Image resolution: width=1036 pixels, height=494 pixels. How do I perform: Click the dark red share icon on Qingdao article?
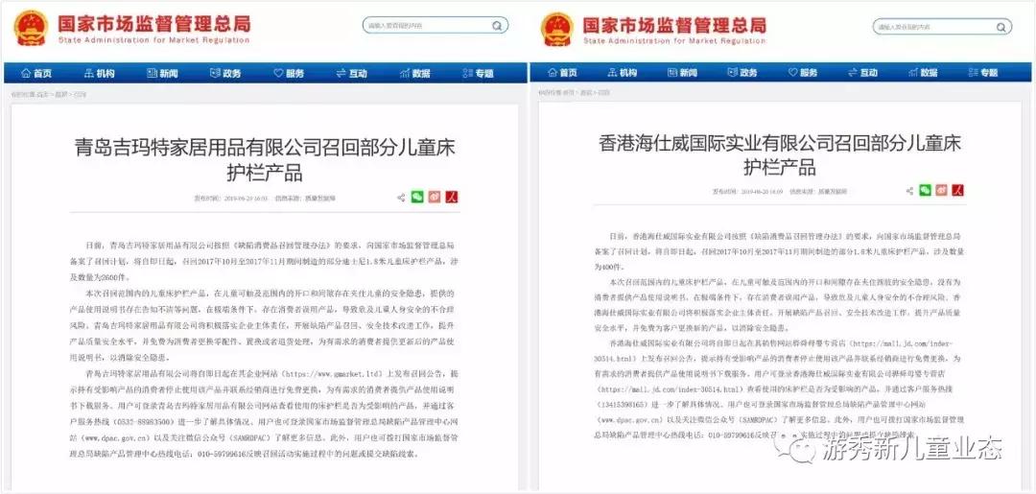(x=451, y=197)
